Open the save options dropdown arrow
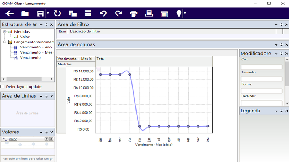Screen dimensions: 289x162 pyautogui.click(x=48, y=13)
